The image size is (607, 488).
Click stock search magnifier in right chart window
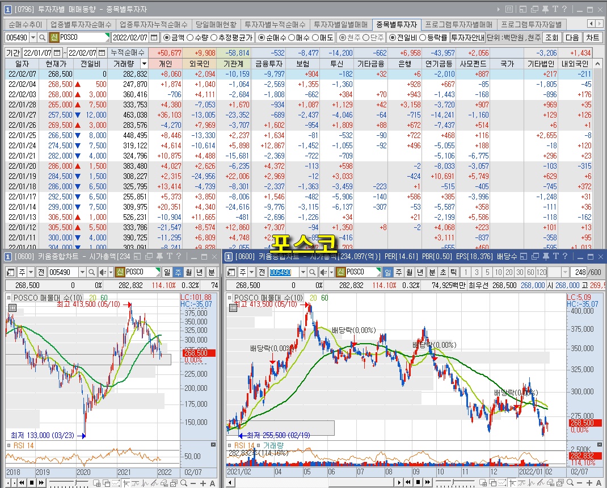pyautogui.click(x=313, y=272)
